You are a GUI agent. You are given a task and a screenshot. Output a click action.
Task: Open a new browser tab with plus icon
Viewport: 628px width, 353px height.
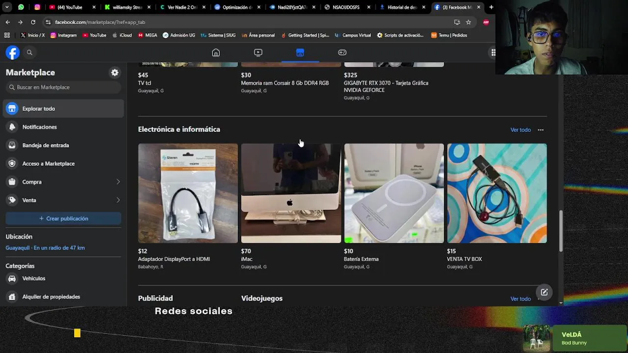pos(491,7)
